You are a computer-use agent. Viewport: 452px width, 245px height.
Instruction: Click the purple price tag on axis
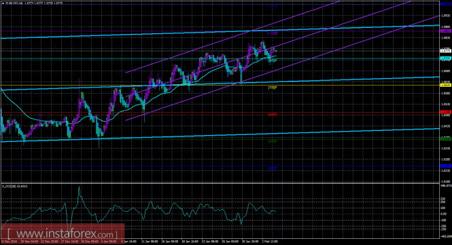pyautogui.click(x=446, y=31)
